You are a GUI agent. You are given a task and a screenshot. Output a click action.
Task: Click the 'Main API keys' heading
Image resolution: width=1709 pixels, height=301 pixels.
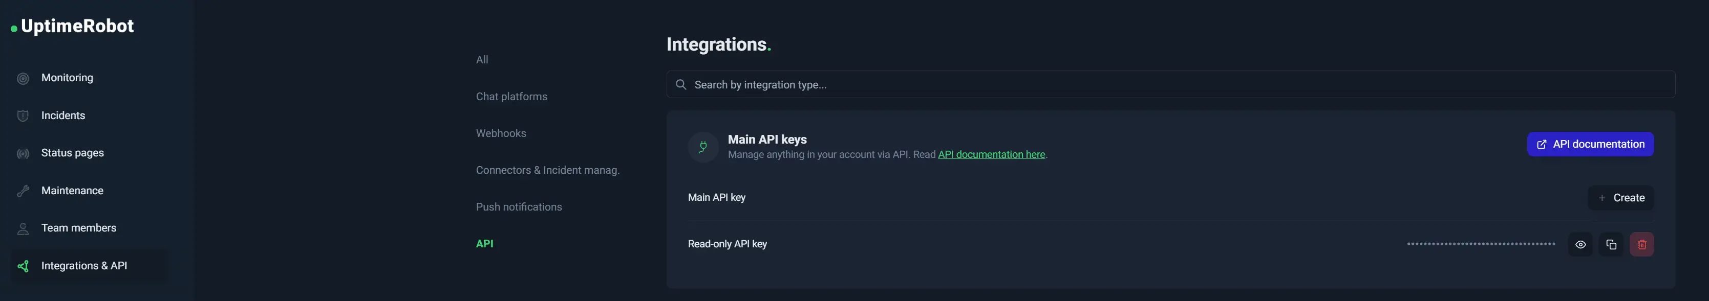point(767,140)
